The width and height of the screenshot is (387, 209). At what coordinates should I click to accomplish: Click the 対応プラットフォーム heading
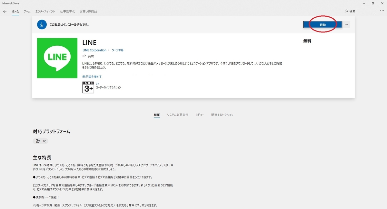[x=52, y=132]
